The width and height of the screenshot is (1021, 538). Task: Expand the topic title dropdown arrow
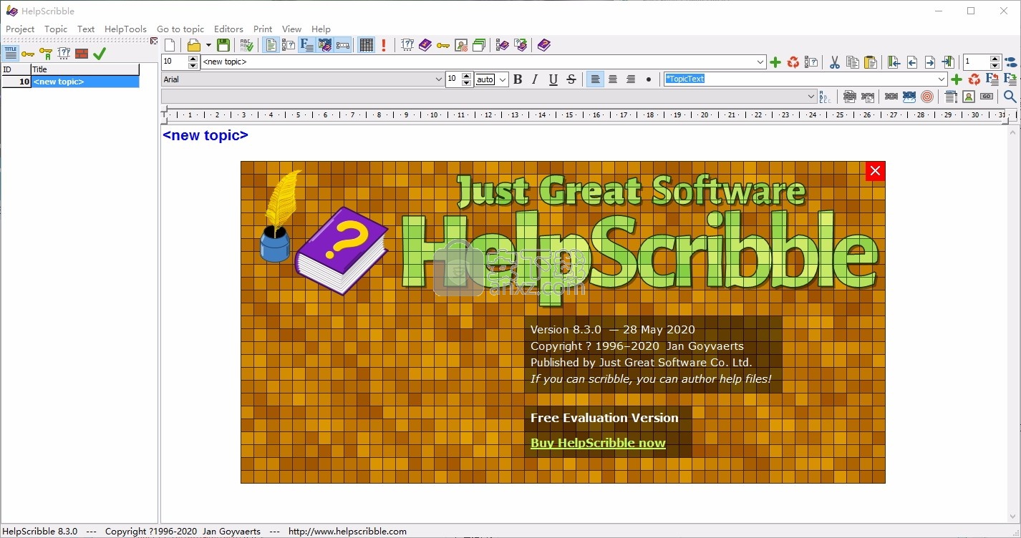coord(760,62)
